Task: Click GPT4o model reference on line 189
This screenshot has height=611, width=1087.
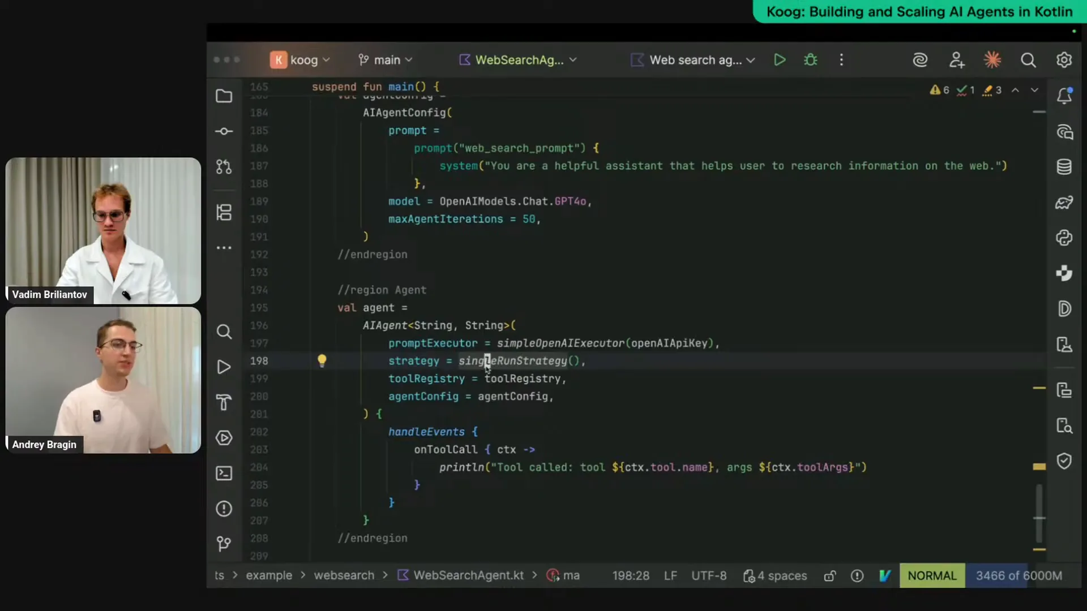Action: point(570,201)
